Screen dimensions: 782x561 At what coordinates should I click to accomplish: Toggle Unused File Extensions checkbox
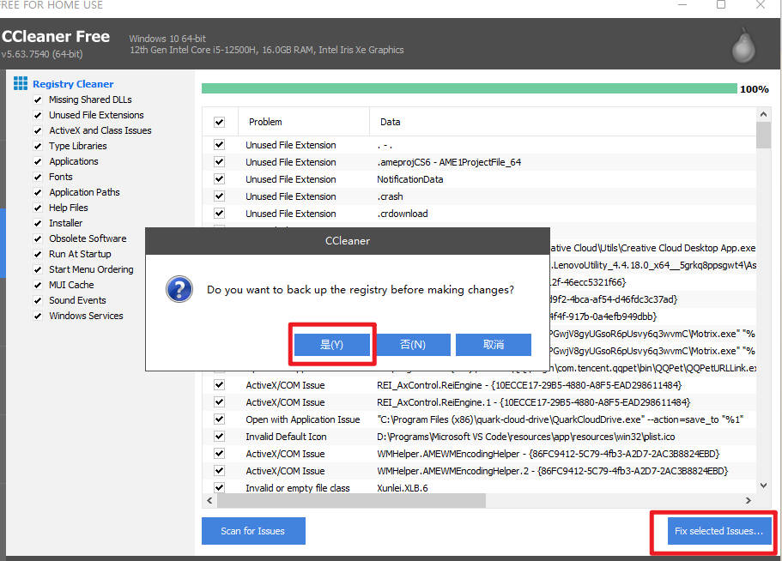pos(38,115)
